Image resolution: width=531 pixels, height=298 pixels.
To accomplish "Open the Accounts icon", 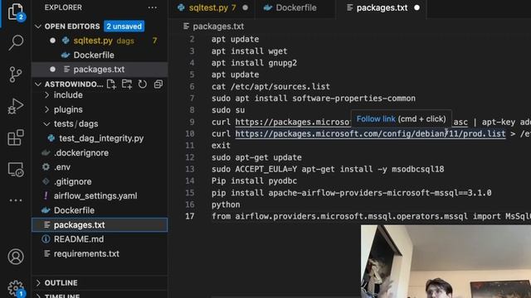I will click(x=16, y=257).
